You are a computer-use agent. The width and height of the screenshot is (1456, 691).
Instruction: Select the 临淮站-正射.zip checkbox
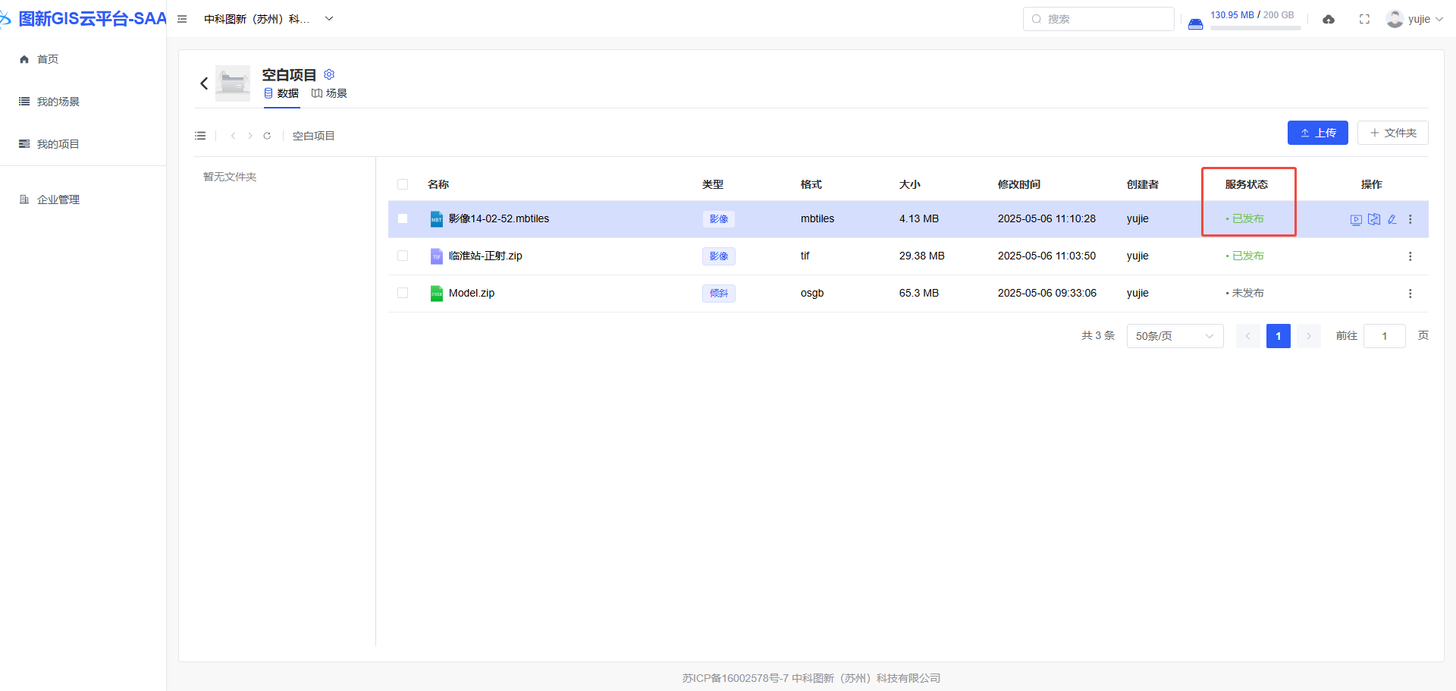click(403, 256)
